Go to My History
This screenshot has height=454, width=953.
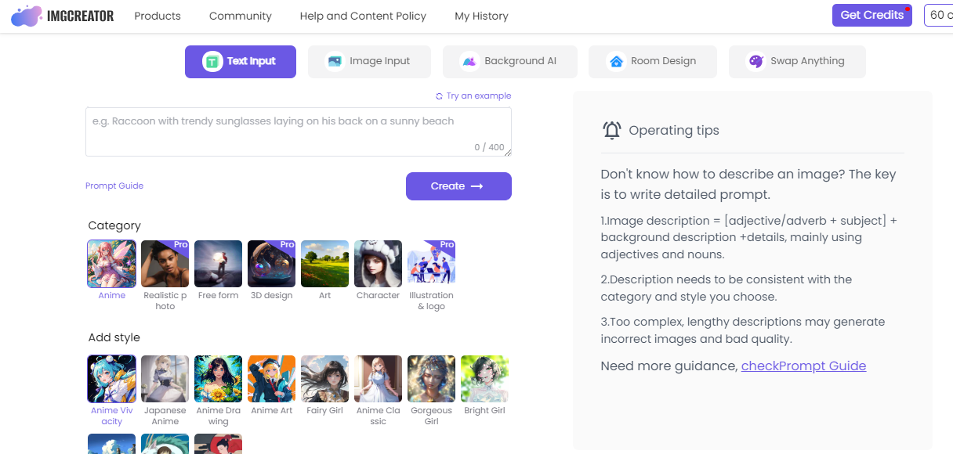481,16
